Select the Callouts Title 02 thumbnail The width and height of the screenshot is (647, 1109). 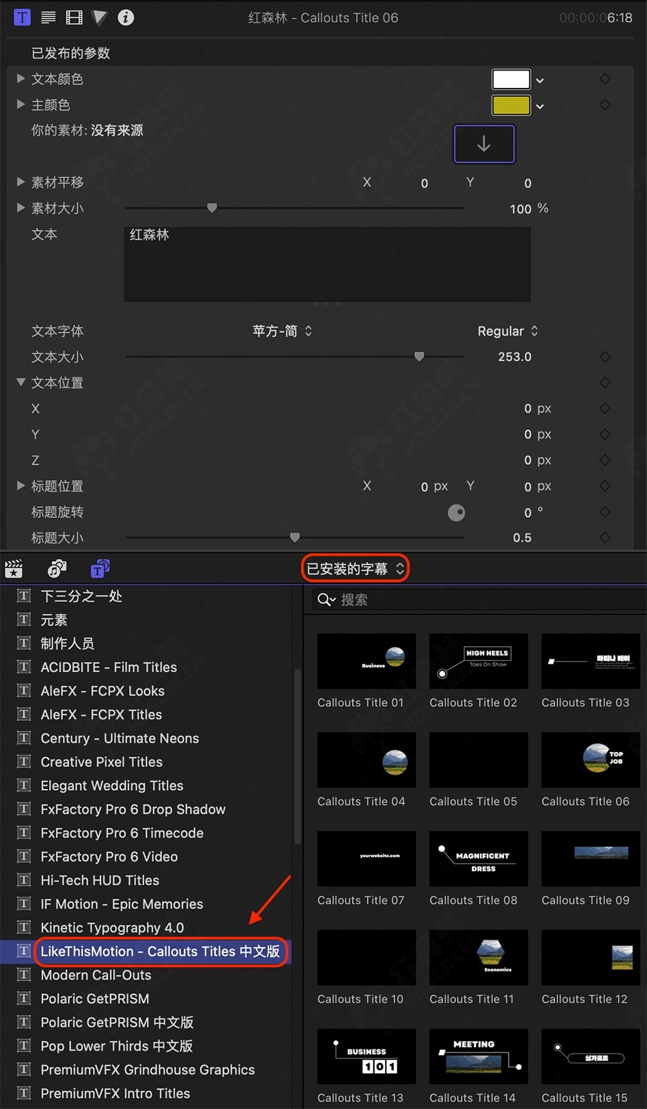478,661
